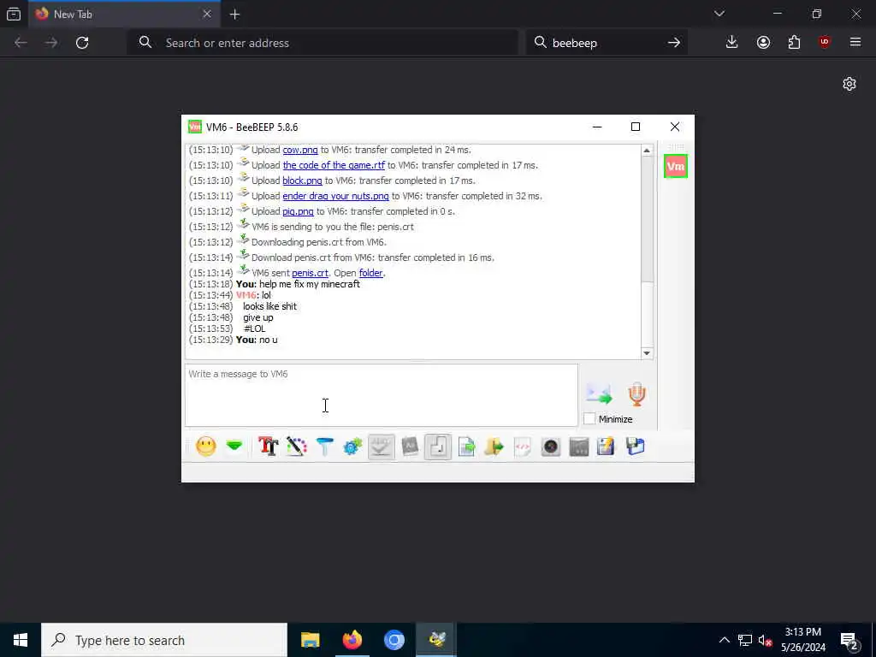
Task: Open the block.png link
Action: (x=302, y=181)
